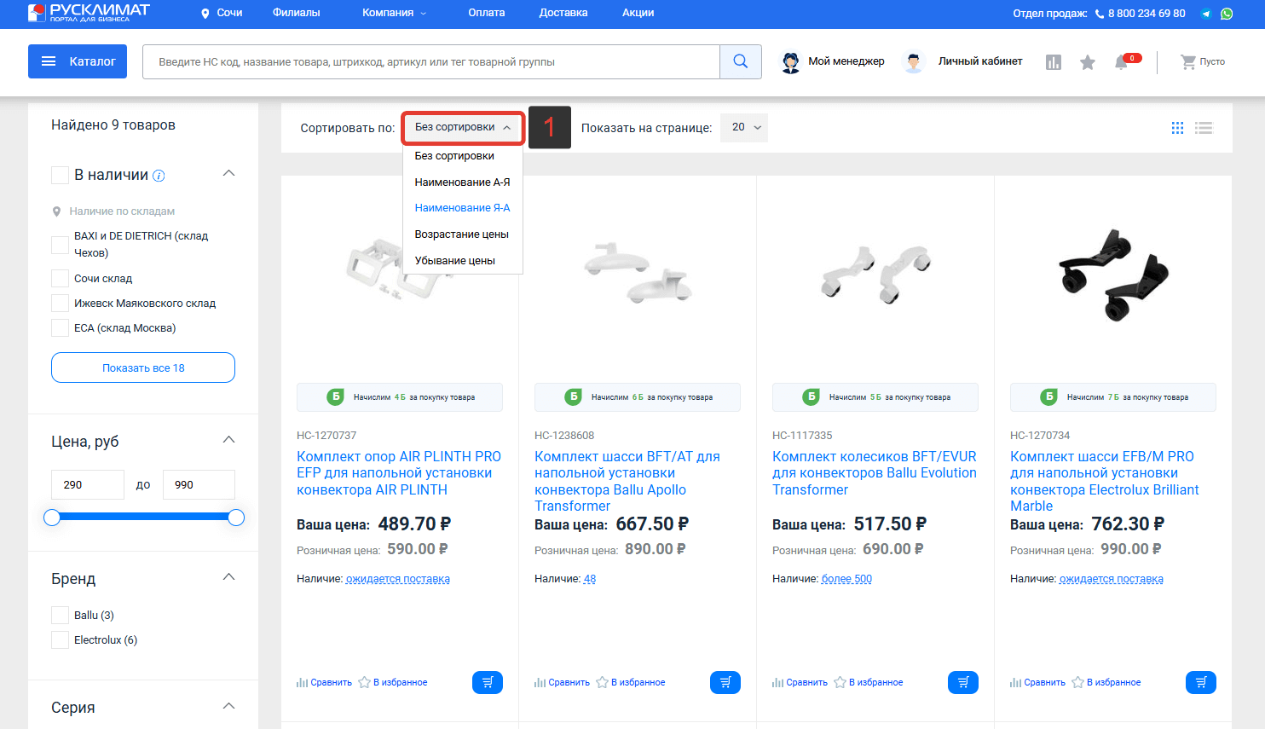Screen dimensions: 1265x729
Task: Check ECA (склад Москва) checkbox
Action: pyautogui.click(x=60, y=327)
